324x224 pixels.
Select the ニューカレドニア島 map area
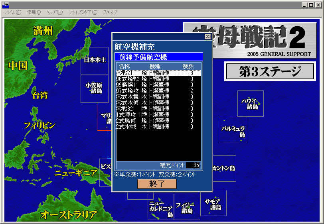pyautogui.click(x=161, y=207)
